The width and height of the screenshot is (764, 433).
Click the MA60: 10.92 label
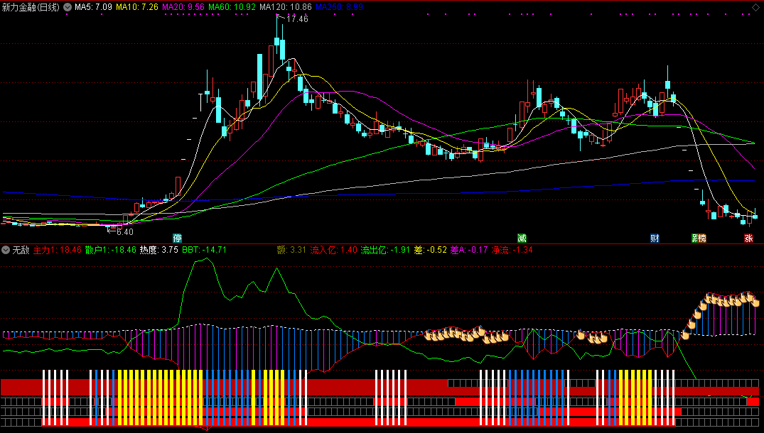click(232, 7)
